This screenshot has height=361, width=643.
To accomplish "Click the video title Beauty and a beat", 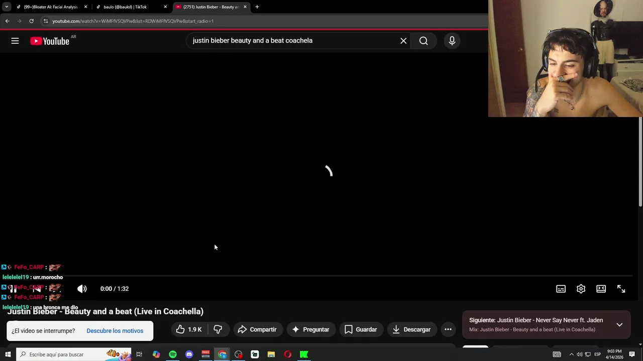I will click(x=105, y=311).
